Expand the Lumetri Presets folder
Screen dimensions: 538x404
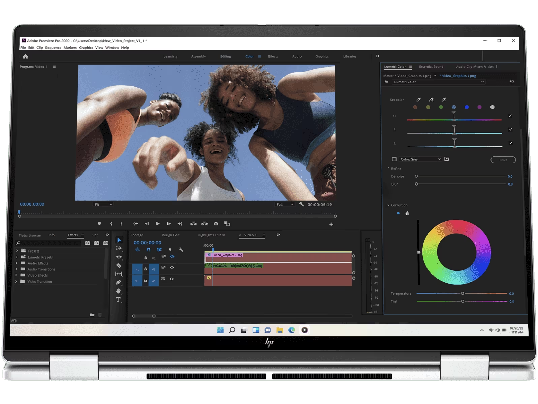[x=17, y=257]
